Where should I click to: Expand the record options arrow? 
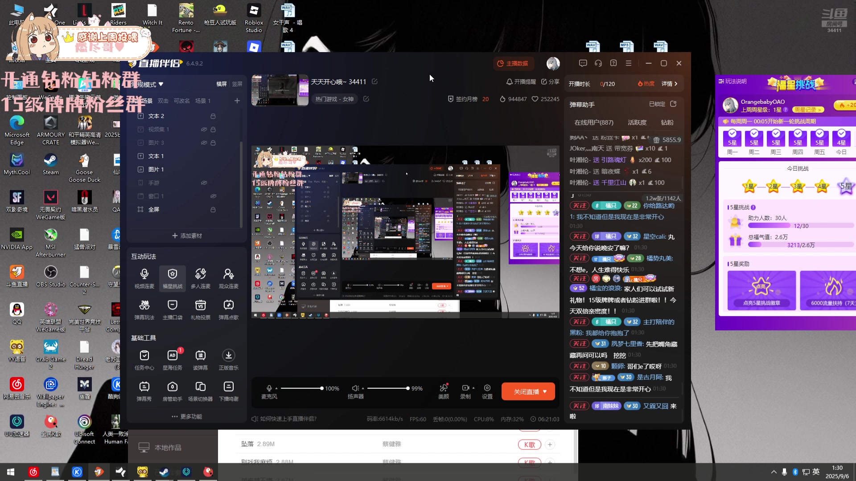pos(473,388)
